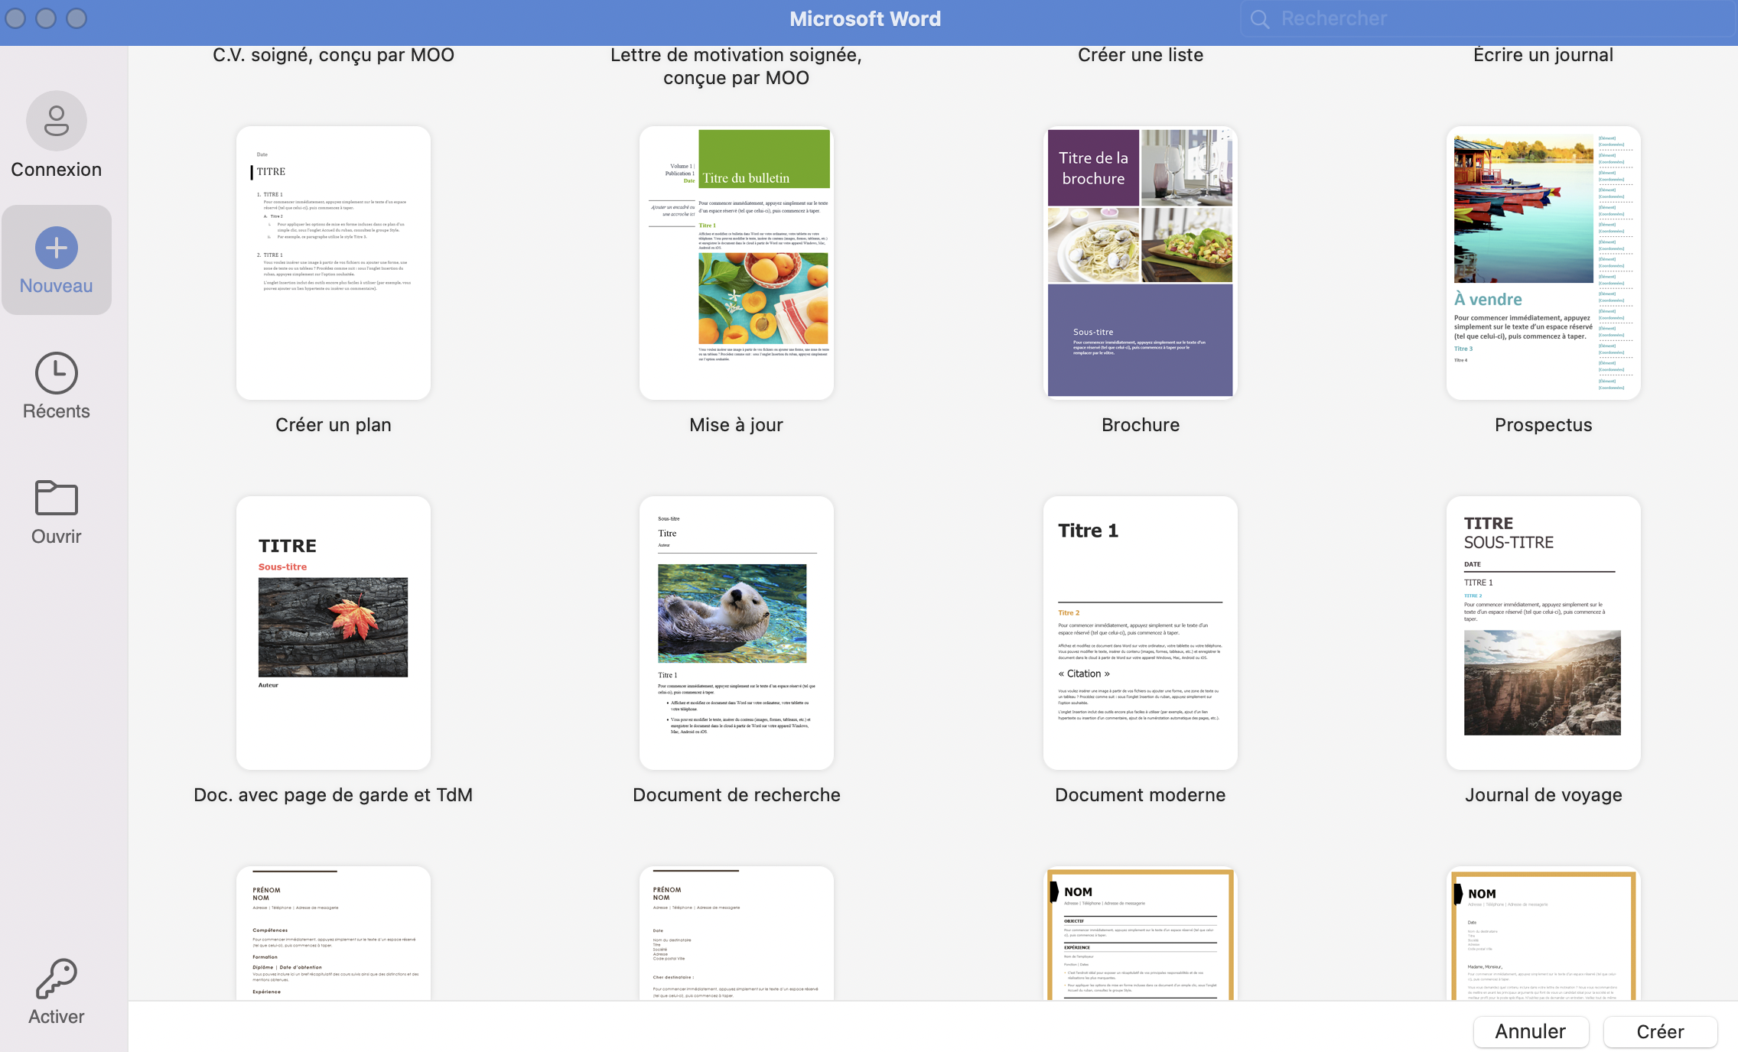1738x1052 pixels.
Task: Open the Récents clock icon
Action: tap(57, 373)
